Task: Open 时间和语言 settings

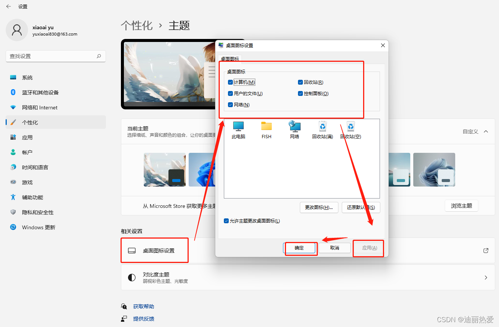Action: coord(56,167)
